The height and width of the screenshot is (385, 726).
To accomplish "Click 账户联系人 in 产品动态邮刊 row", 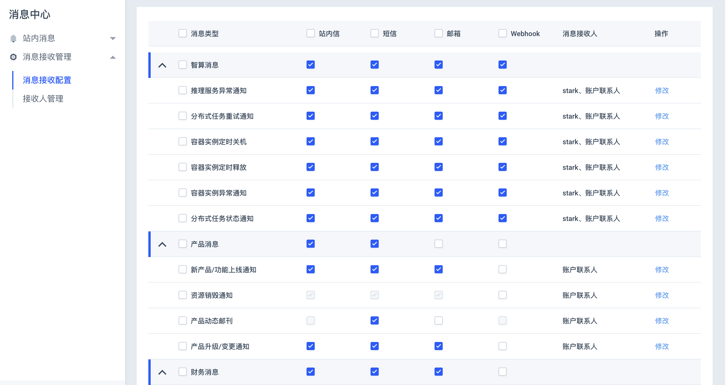I will tap(580, 321).
